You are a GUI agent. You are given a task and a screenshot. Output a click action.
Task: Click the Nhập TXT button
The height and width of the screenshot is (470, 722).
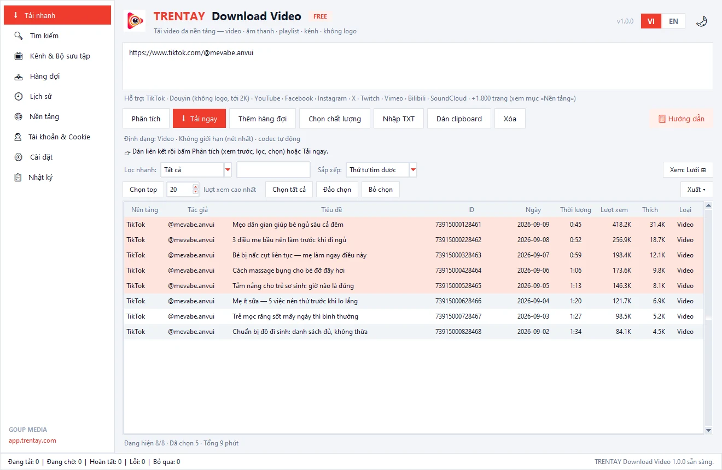[399, 119]
